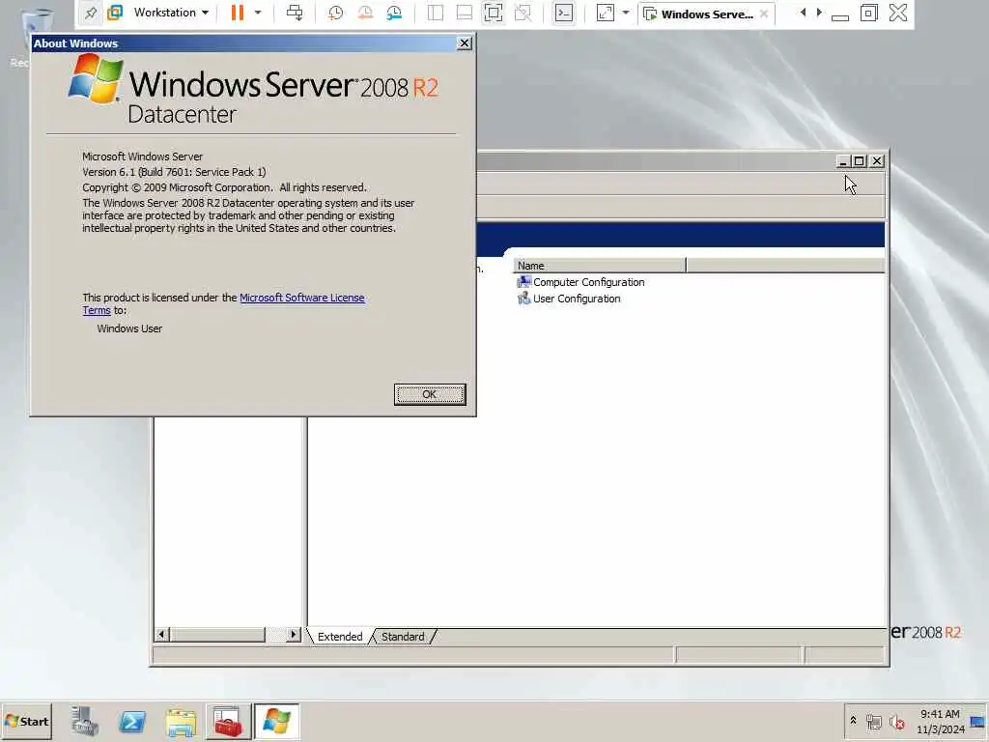Switch to the About Windows taskbar item
The height and width of the screenshot is (742, 989).
click(x=276, y=721)
